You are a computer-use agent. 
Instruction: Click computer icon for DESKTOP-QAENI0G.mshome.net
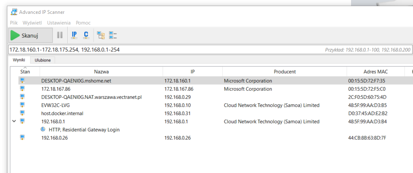coord(23,81)
